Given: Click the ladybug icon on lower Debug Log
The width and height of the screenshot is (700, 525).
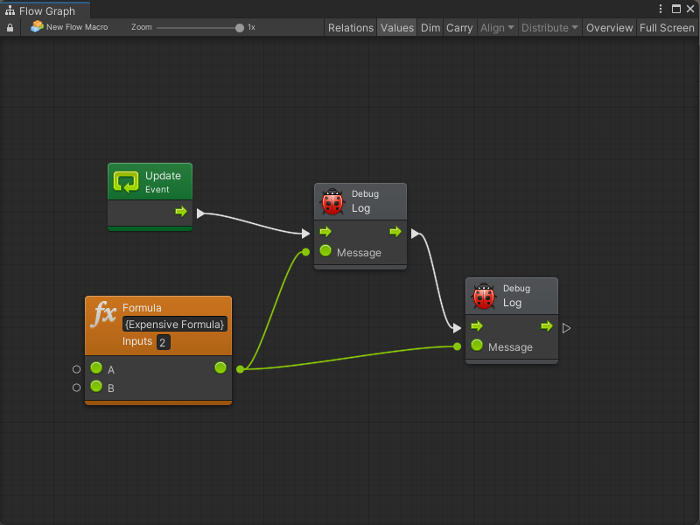Looking at the screenshot, I should [x=484, y=297].
